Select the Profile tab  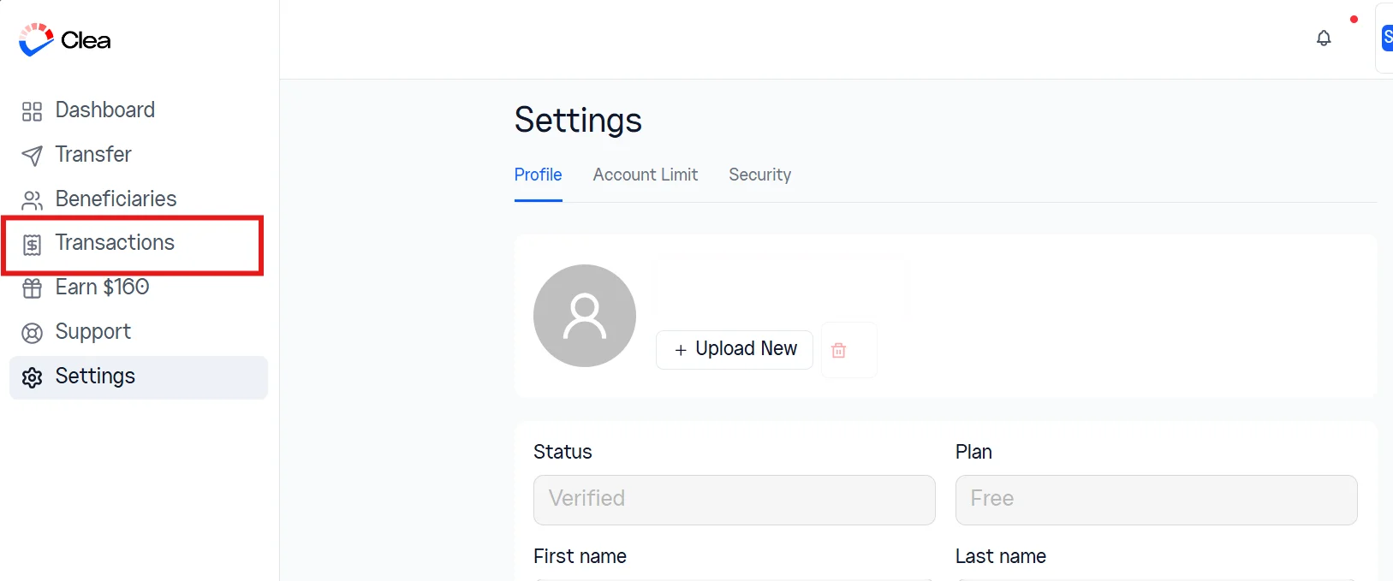[538, 175]
